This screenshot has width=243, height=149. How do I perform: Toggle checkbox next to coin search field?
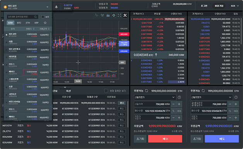[x=43, y=17]
